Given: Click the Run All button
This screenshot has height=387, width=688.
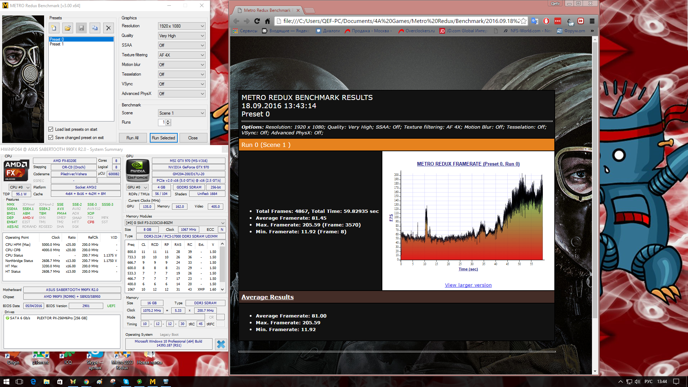Looking at the screenshot, I should tap(132, 138).
